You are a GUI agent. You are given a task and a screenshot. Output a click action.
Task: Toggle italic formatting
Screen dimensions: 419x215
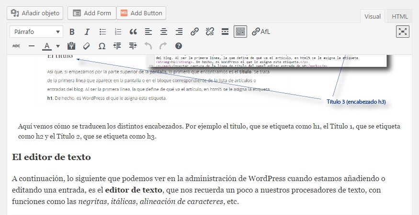[x=87, y=32]
